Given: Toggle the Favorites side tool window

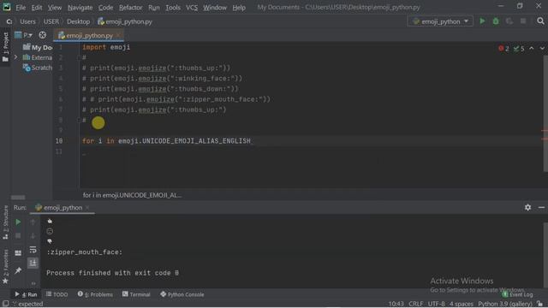Looking at the screenshot, I should point(5,266).
